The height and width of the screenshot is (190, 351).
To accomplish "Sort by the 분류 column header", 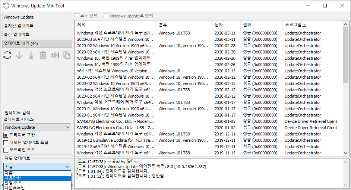I will pos(184,25).
